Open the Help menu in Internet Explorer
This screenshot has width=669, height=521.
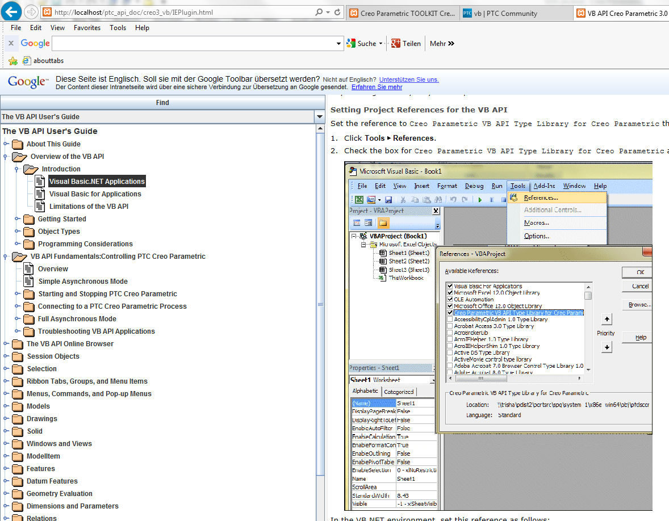(x=142, y=28)
